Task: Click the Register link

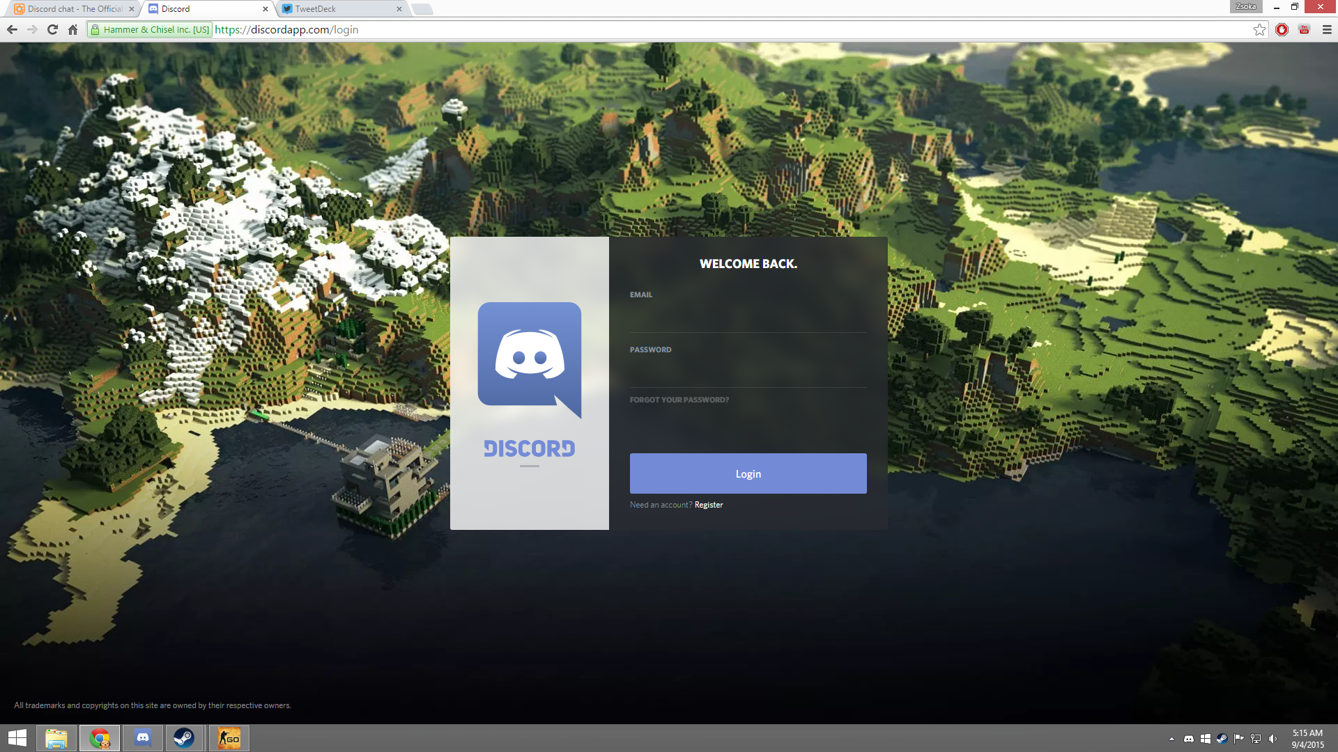Action: (709, 505)
